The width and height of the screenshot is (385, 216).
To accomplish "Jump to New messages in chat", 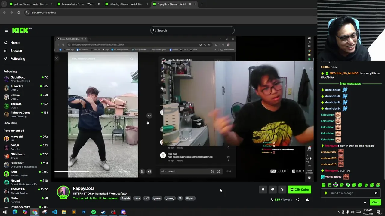I will (350, 84).
